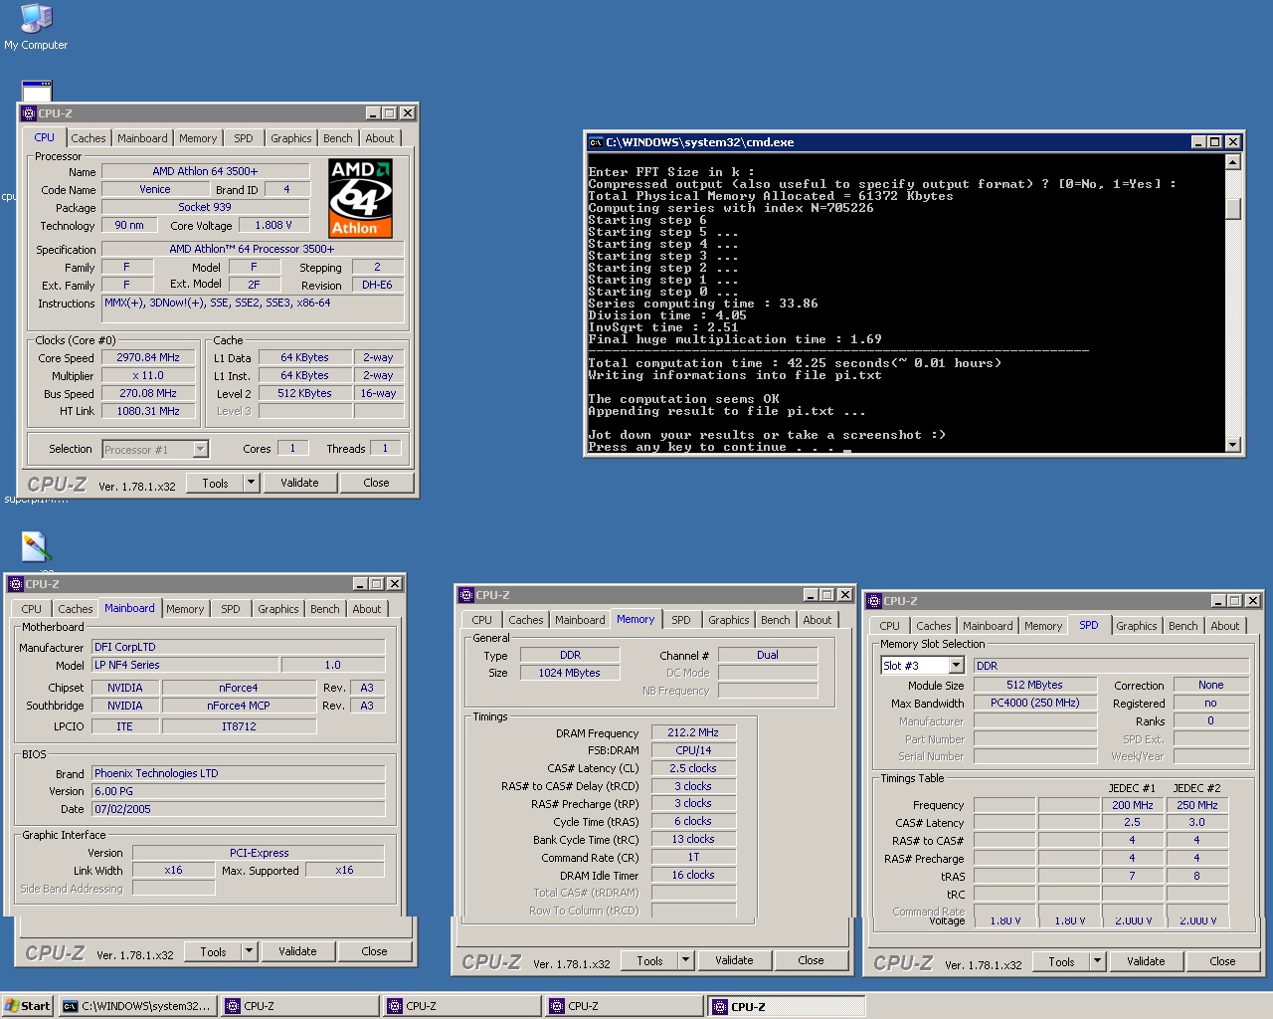Click the Code Name Venice field
This screenshot has height=1019, width=1273.
154,189
